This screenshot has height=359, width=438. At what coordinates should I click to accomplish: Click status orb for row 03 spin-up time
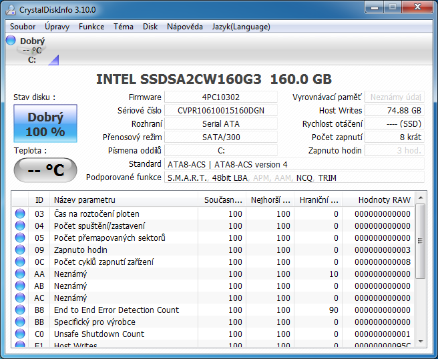tap(20, 214)
